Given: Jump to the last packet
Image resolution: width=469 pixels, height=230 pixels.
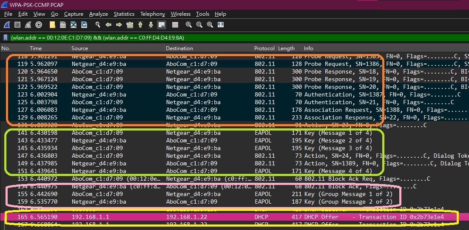Looking at the screenshot, I should click(x=151, y=25).
